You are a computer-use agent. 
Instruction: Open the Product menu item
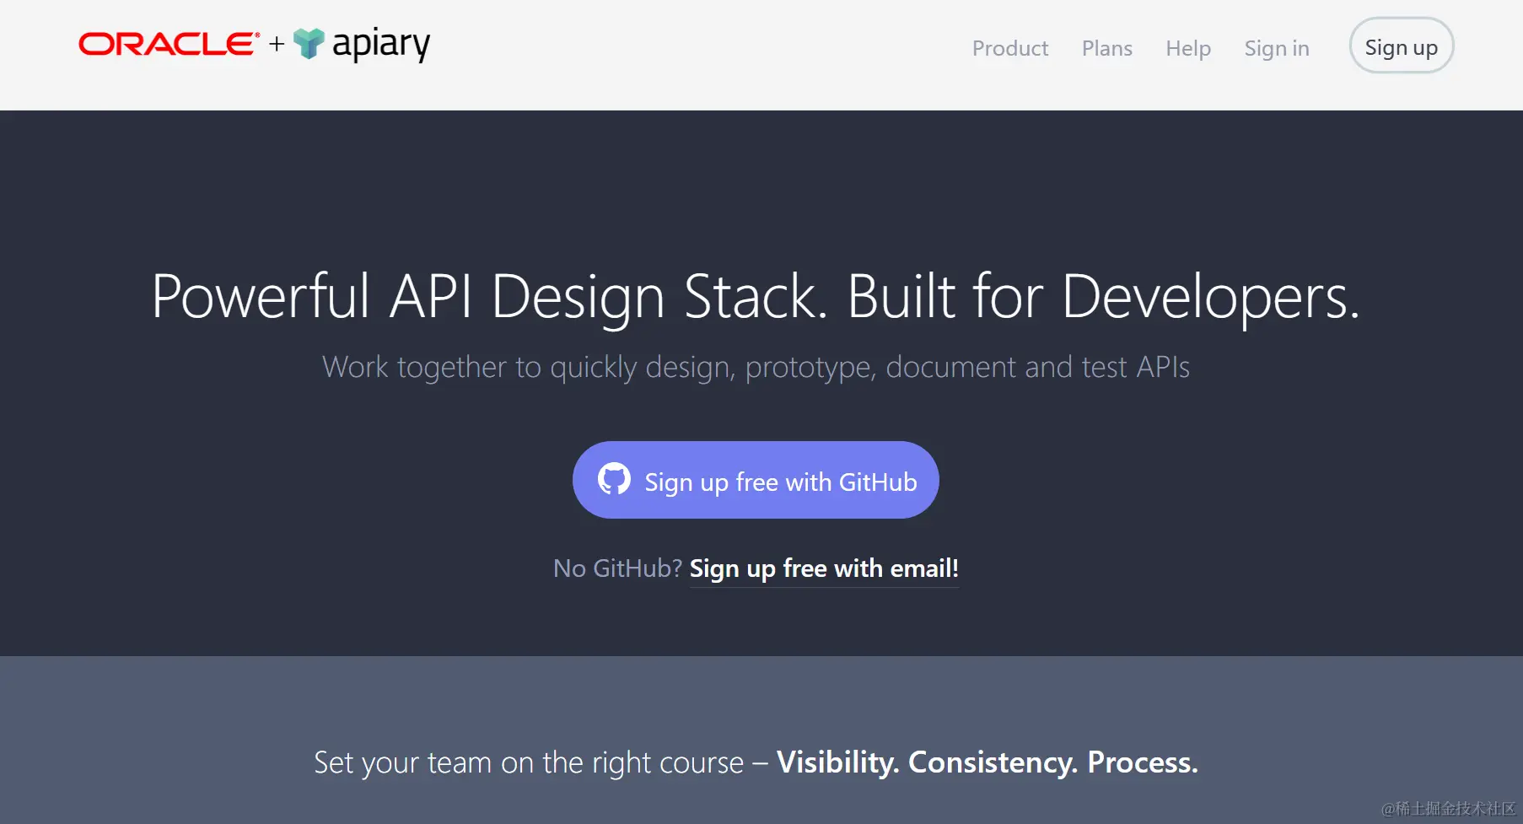[x=1009, y=48]
